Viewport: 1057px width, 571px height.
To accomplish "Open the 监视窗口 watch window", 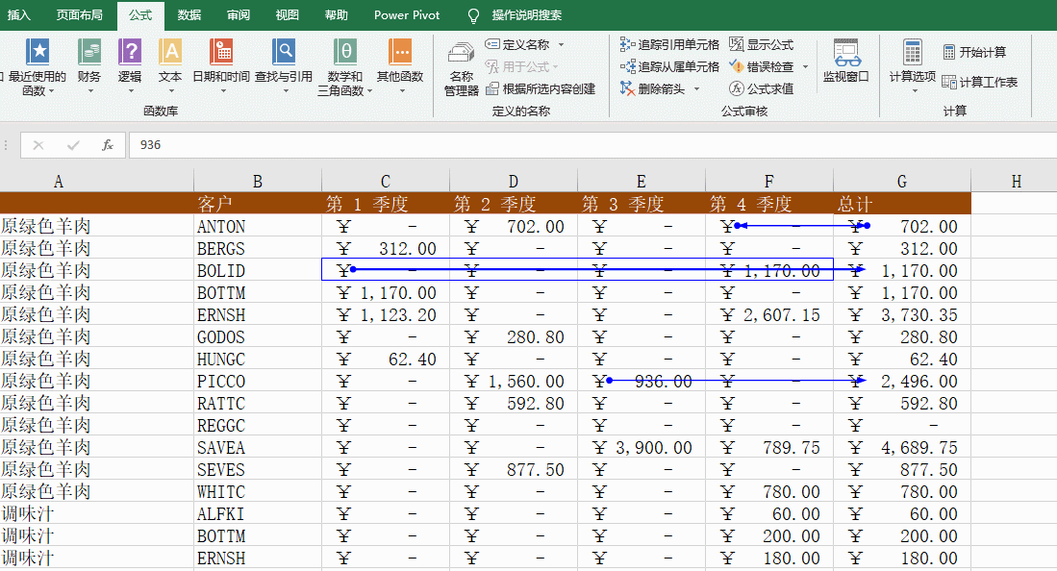I will (846, 61).
